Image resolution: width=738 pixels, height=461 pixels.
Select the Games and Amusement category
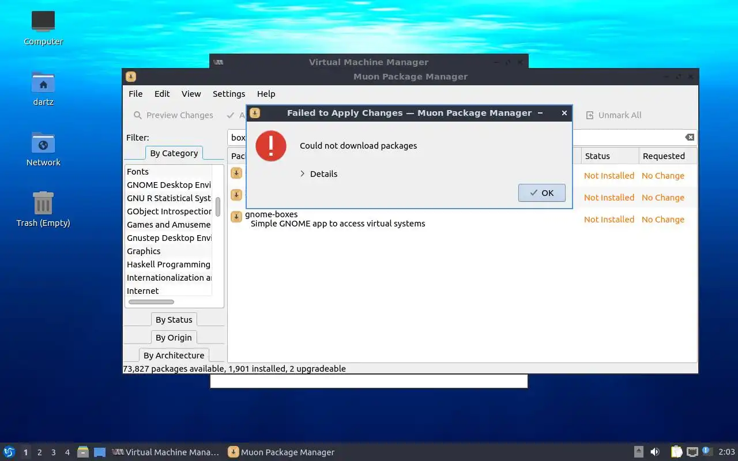pyautogui.click(x=168, y=225)
